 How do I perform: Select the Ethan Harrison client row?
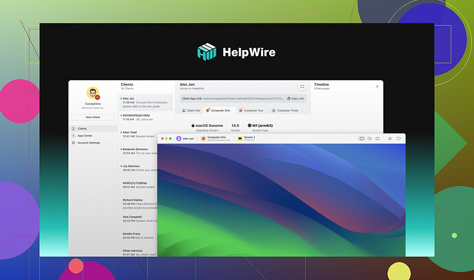coord(138,253)
